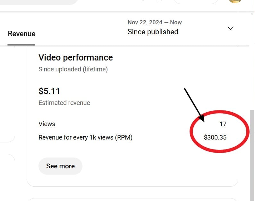Click the views count value 17

223,124
